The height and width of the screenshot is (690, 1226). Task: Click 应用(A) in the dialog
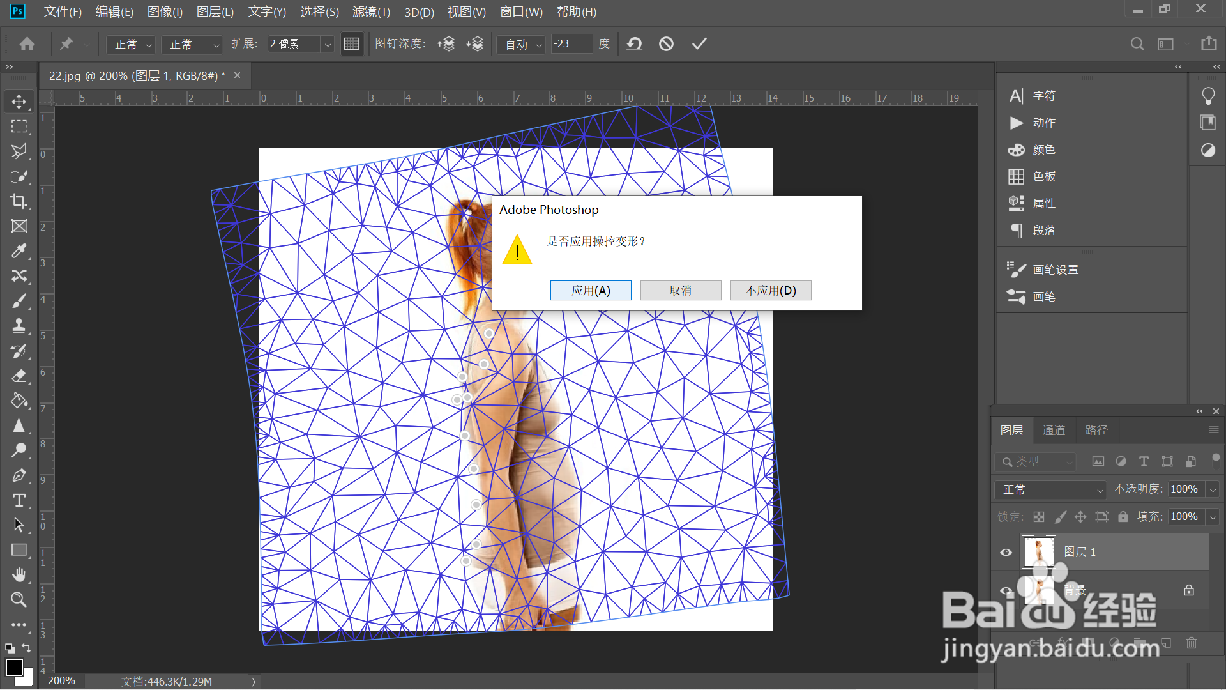591,291
